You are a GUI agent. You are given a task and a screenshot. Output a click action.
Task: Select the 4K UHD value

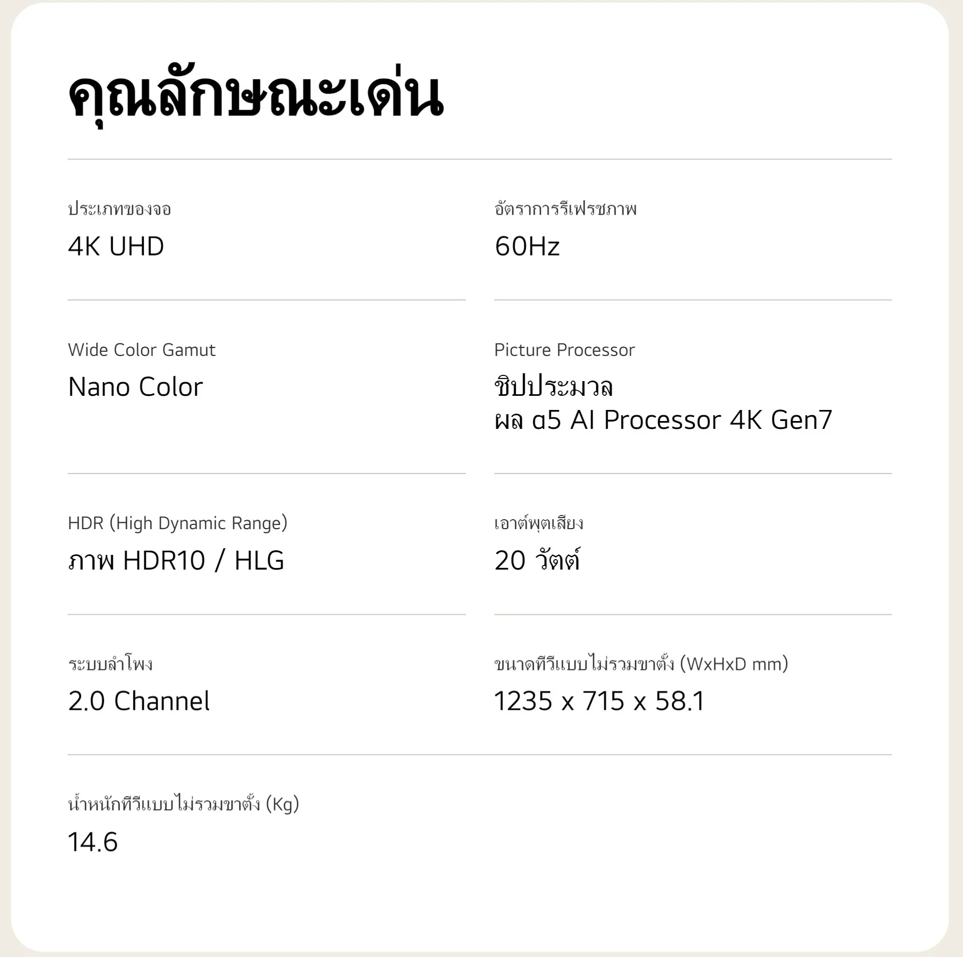(116, 246)
